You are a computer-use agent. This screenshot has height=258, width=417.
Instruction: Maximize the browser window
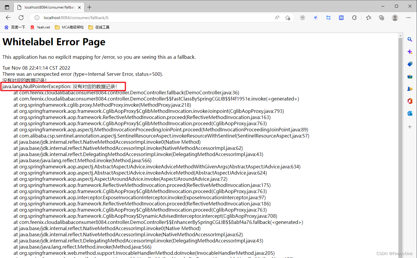[396, 6]
